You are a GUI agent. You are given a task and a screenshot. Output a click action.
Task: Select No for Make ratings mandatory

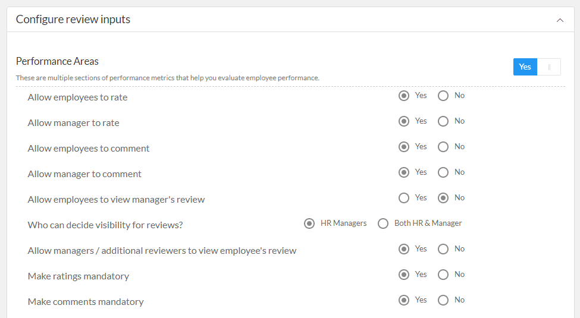click(443, 275)
